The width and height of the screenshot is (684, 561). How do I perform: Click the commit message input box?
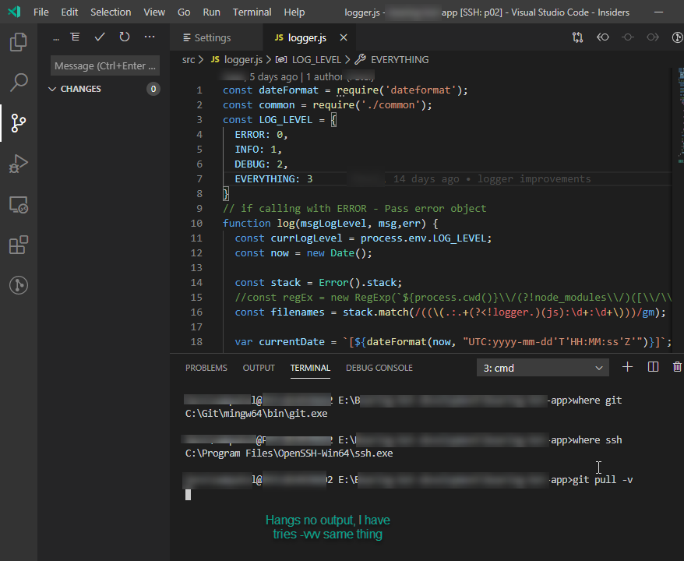pos(106,66)
